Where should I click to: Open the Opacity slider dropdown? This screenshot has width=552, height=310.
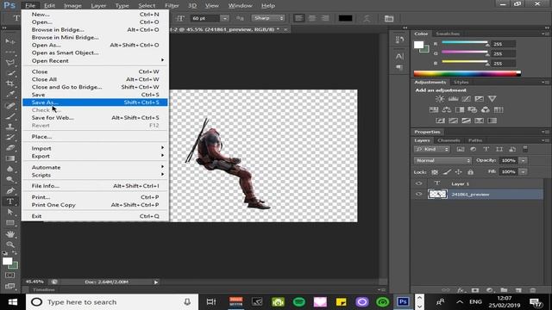pyautogui.click(x=524, y=161)
